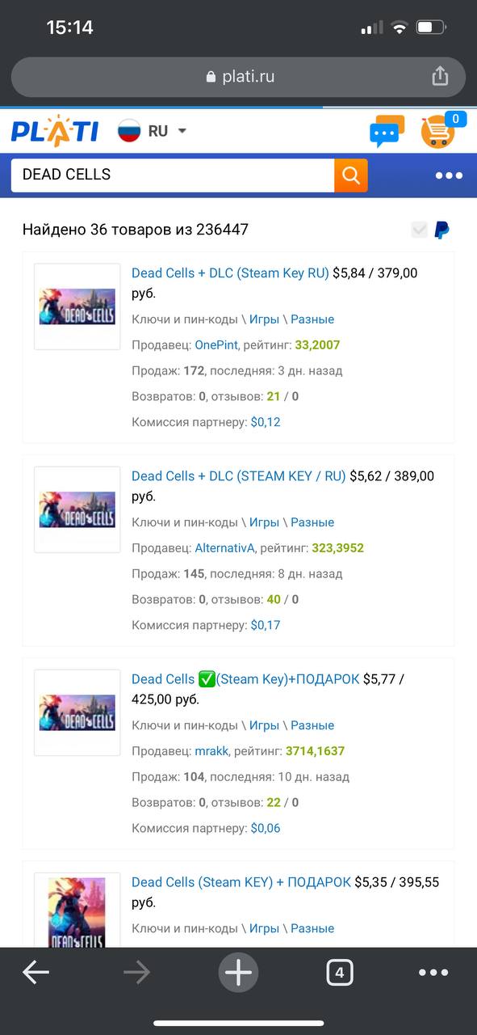Open a new tab with the plus button
This screenshot has height=1035, width=477.
pyautogui.click(x=238, y=973)
